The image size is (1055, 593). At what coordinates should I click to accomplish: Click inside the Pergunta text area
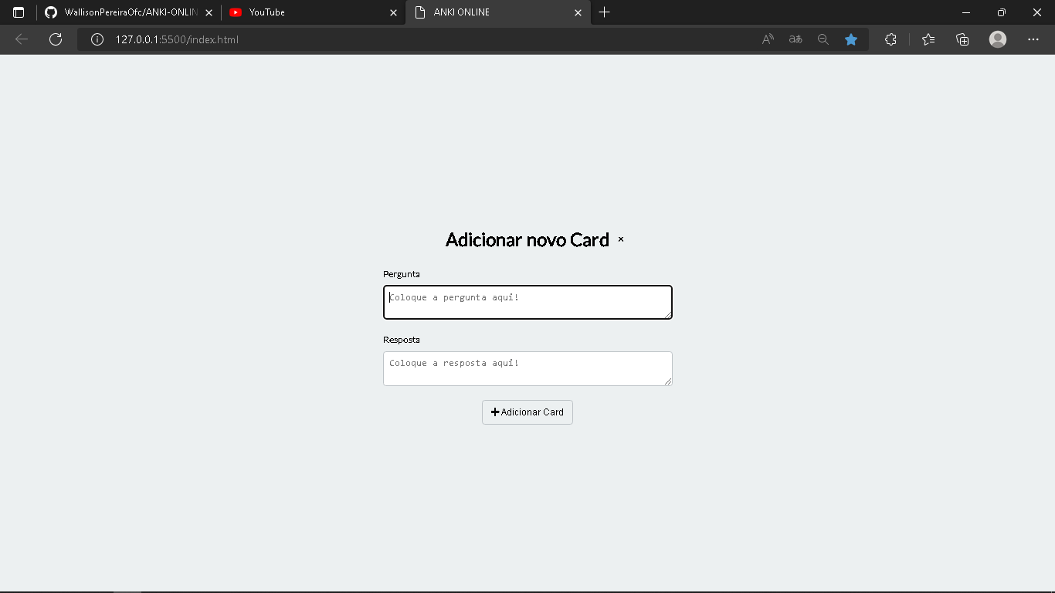coord(527,302)
